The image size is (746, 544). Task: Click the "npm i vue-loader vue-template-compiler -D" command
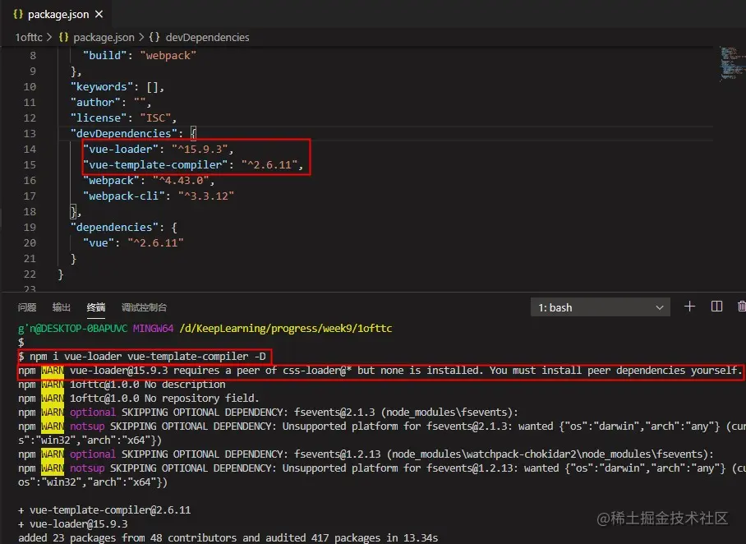(x=148, y=357)
